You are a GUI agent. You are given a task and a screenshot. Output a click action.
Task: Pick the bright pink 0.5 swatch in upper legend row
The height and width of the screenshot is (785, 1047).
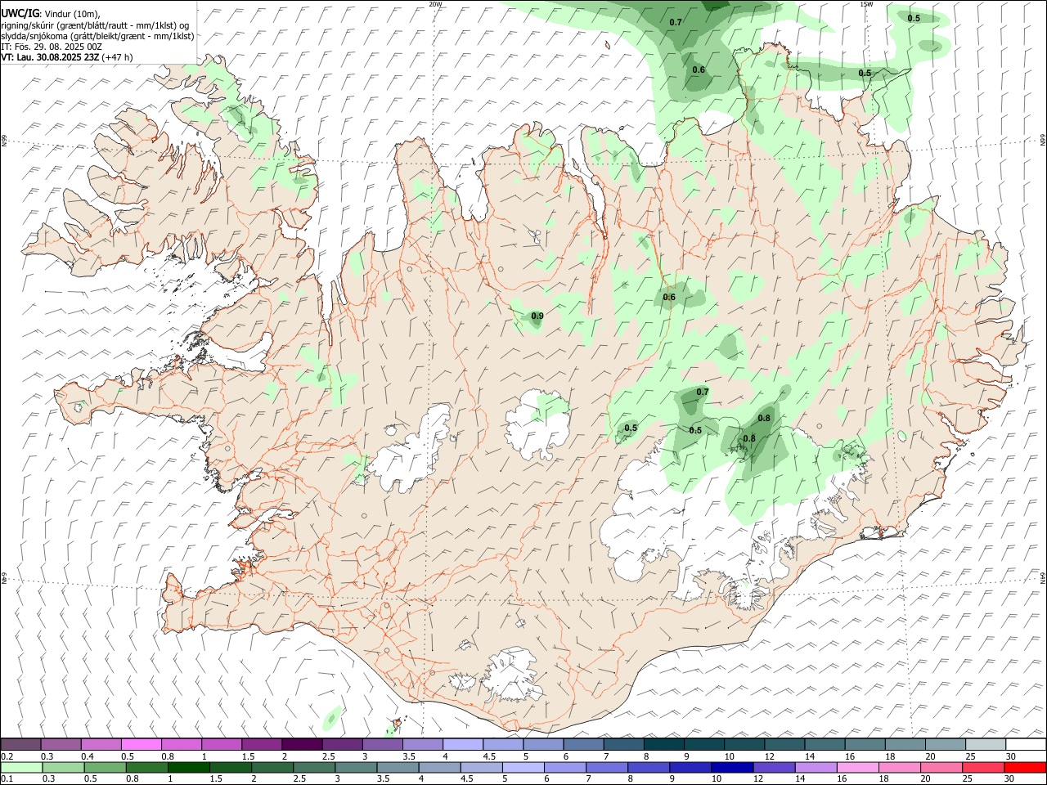141,744
